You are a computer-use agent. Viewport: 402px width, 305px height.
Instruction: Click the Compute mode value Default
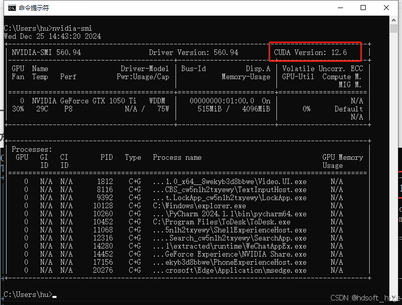pyautogui.click(x=349, y=109)
